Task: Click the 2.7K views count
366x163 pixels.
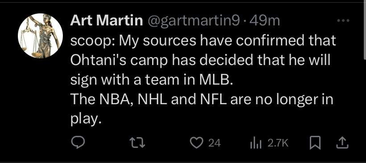Action: pyautogui.click(x=278, y=143)
